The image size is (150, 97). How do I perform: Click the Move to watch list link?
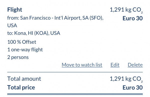(82, 65)
